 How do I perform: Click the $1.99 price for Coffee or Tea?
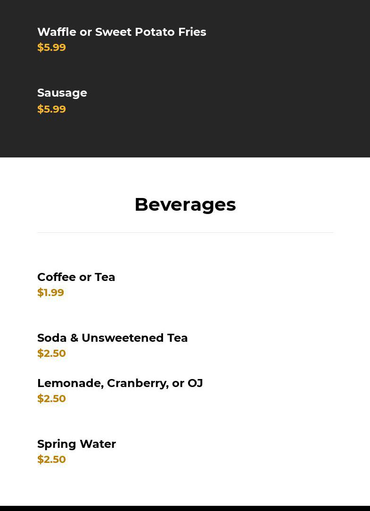(50, 293)
